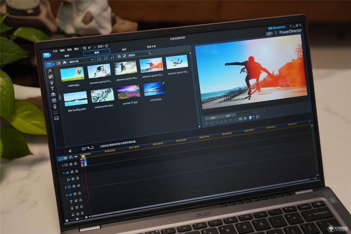Open the Media Room icon in sidebar
Screen dimensions: 351x234
click(49, 65)
